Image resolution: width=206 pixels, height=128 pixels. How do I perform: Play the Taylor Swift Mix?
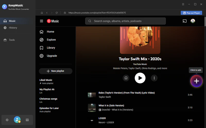point(140,78)
